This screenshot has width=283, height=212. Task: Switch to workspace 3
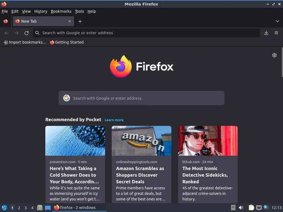(x=26, y=208)
